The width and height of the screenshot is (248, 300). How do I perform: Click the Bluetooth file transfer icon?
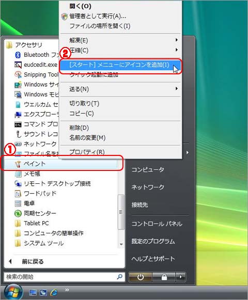[x=18, y=55]
